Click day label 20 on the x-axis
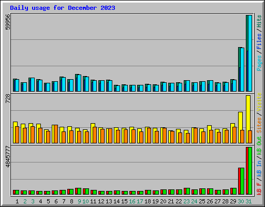 click(x=163, y=201)
